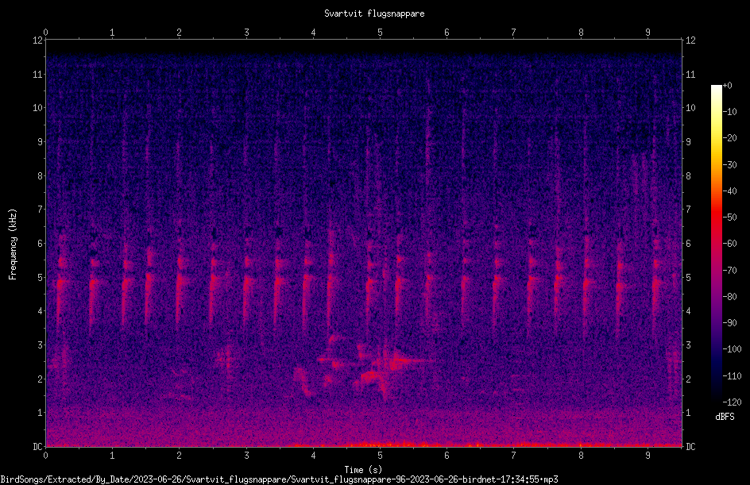The height and width of the screenshot is (485, 750).
Task: Select the "Time (s)" axis label
Action: [x=363, y=470]
